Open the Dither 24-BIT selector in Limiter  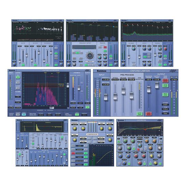point(165,105)
